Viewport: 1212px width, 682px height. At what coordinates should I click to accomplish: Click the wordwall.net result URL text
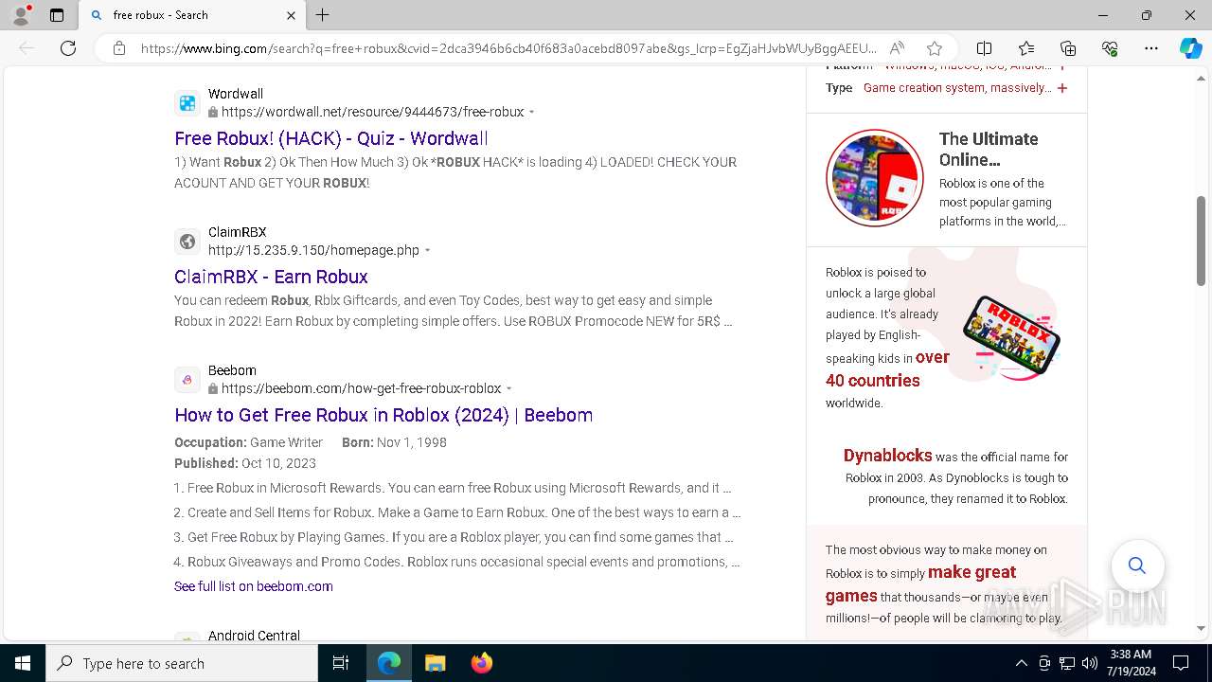tap(373, 112)
